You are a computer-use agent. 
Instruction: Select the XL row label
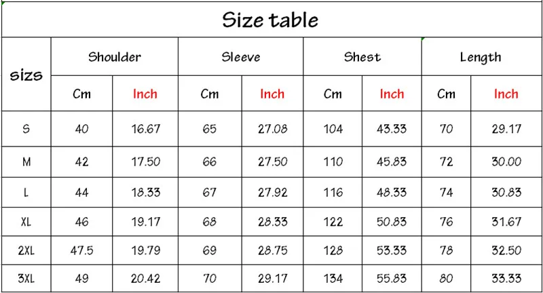point(26,221)
